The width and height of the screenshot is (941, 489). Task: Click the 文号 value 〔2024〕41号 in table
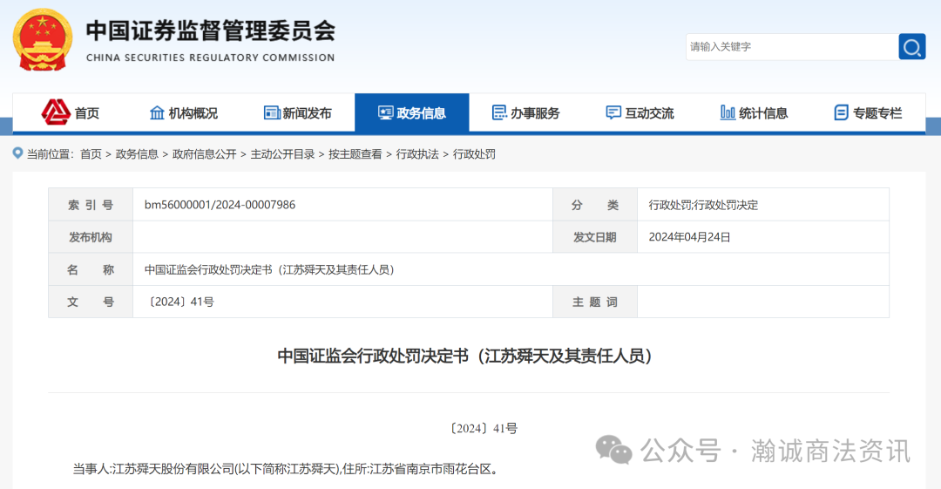179,302
